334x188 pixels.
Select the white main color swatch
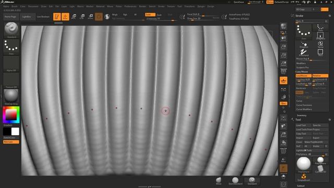(15, 132)
